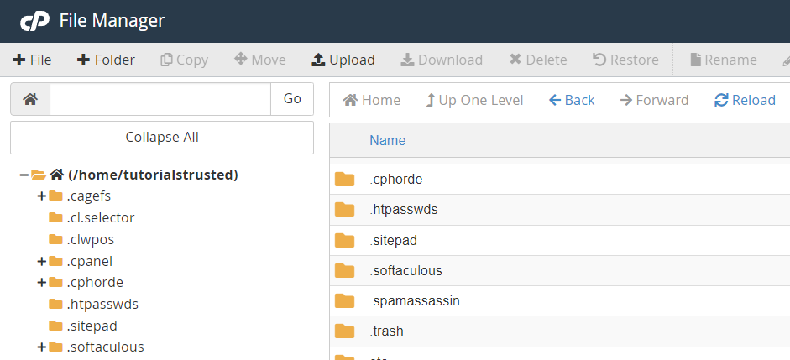Image resolution: width=790 pixels, height=360 pixels.
Task: Open .htpasswds in the folder tree
Action: click(x=102, y=304)
